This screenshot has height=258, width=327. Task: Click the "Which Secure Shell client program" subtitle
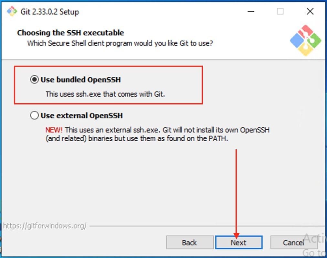(x=120, y=43)
